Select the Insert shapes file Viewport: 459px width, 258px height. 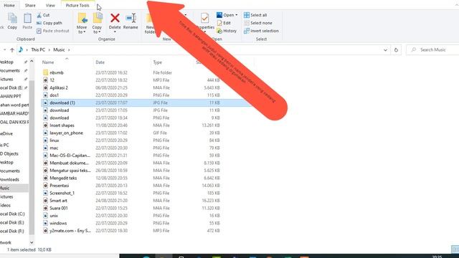(x=62, y=125)
